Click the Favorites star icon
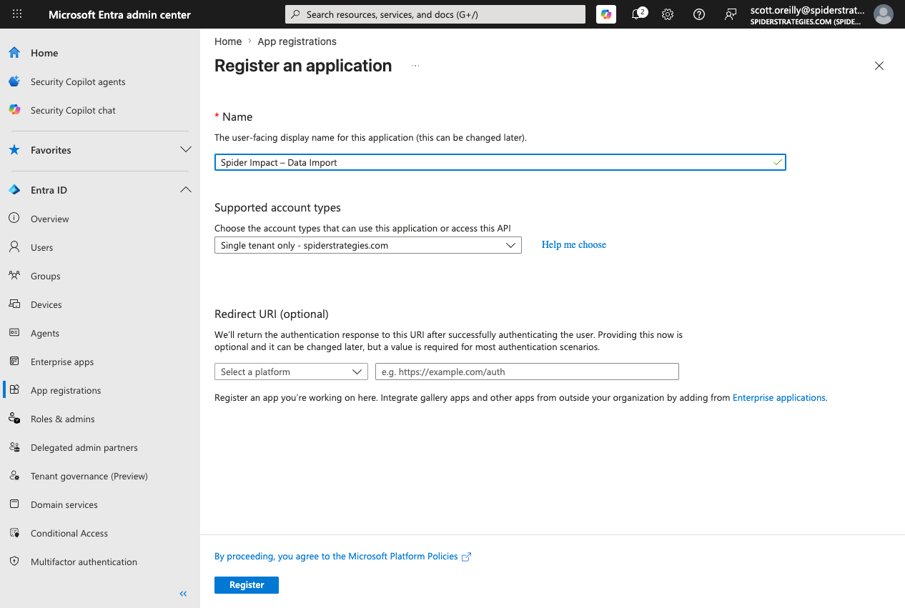 14,150
